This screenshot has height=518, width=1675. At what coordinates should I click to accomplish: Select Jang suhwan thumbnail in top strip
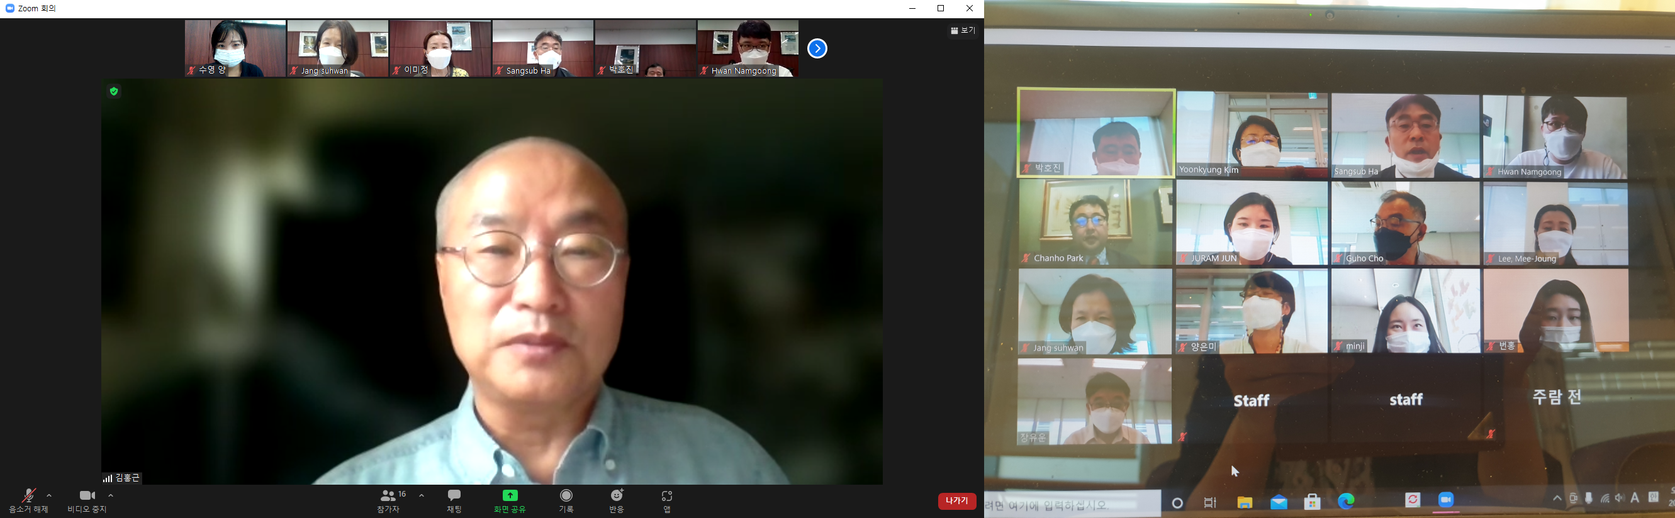(338, 48)
